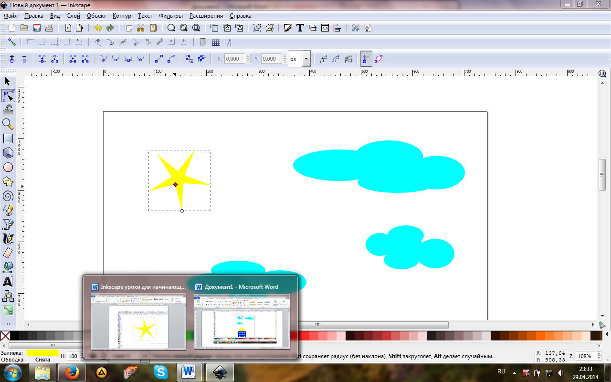This screenshot has height=382, width=611.
Task: Click the Windows Start button
Action: coord(13,372)
